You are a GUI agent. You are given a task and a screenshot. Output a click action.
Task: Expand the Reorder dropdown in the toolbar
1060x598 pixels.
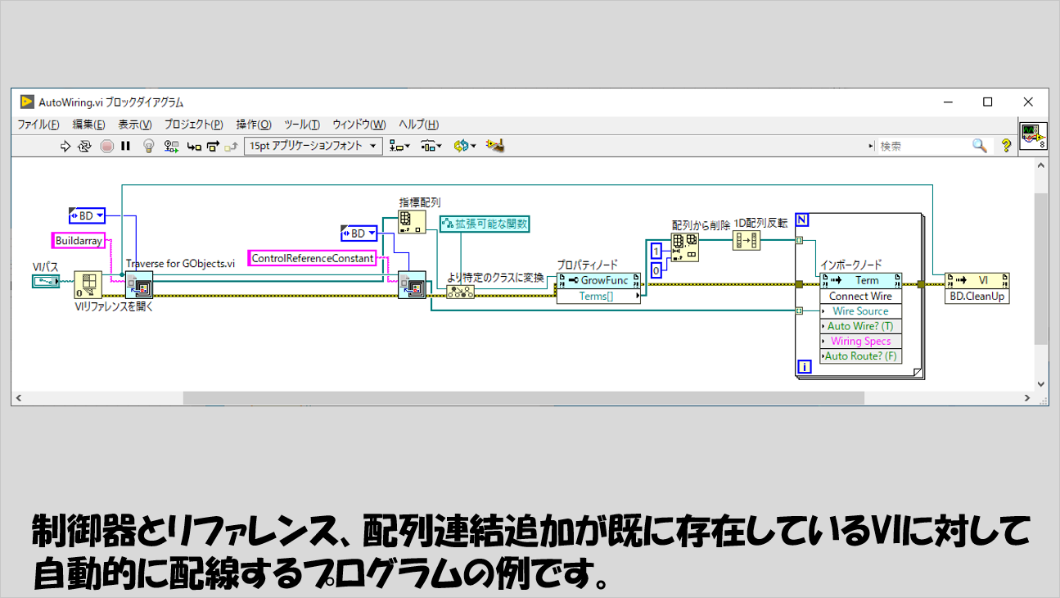(x=464, y=146)
